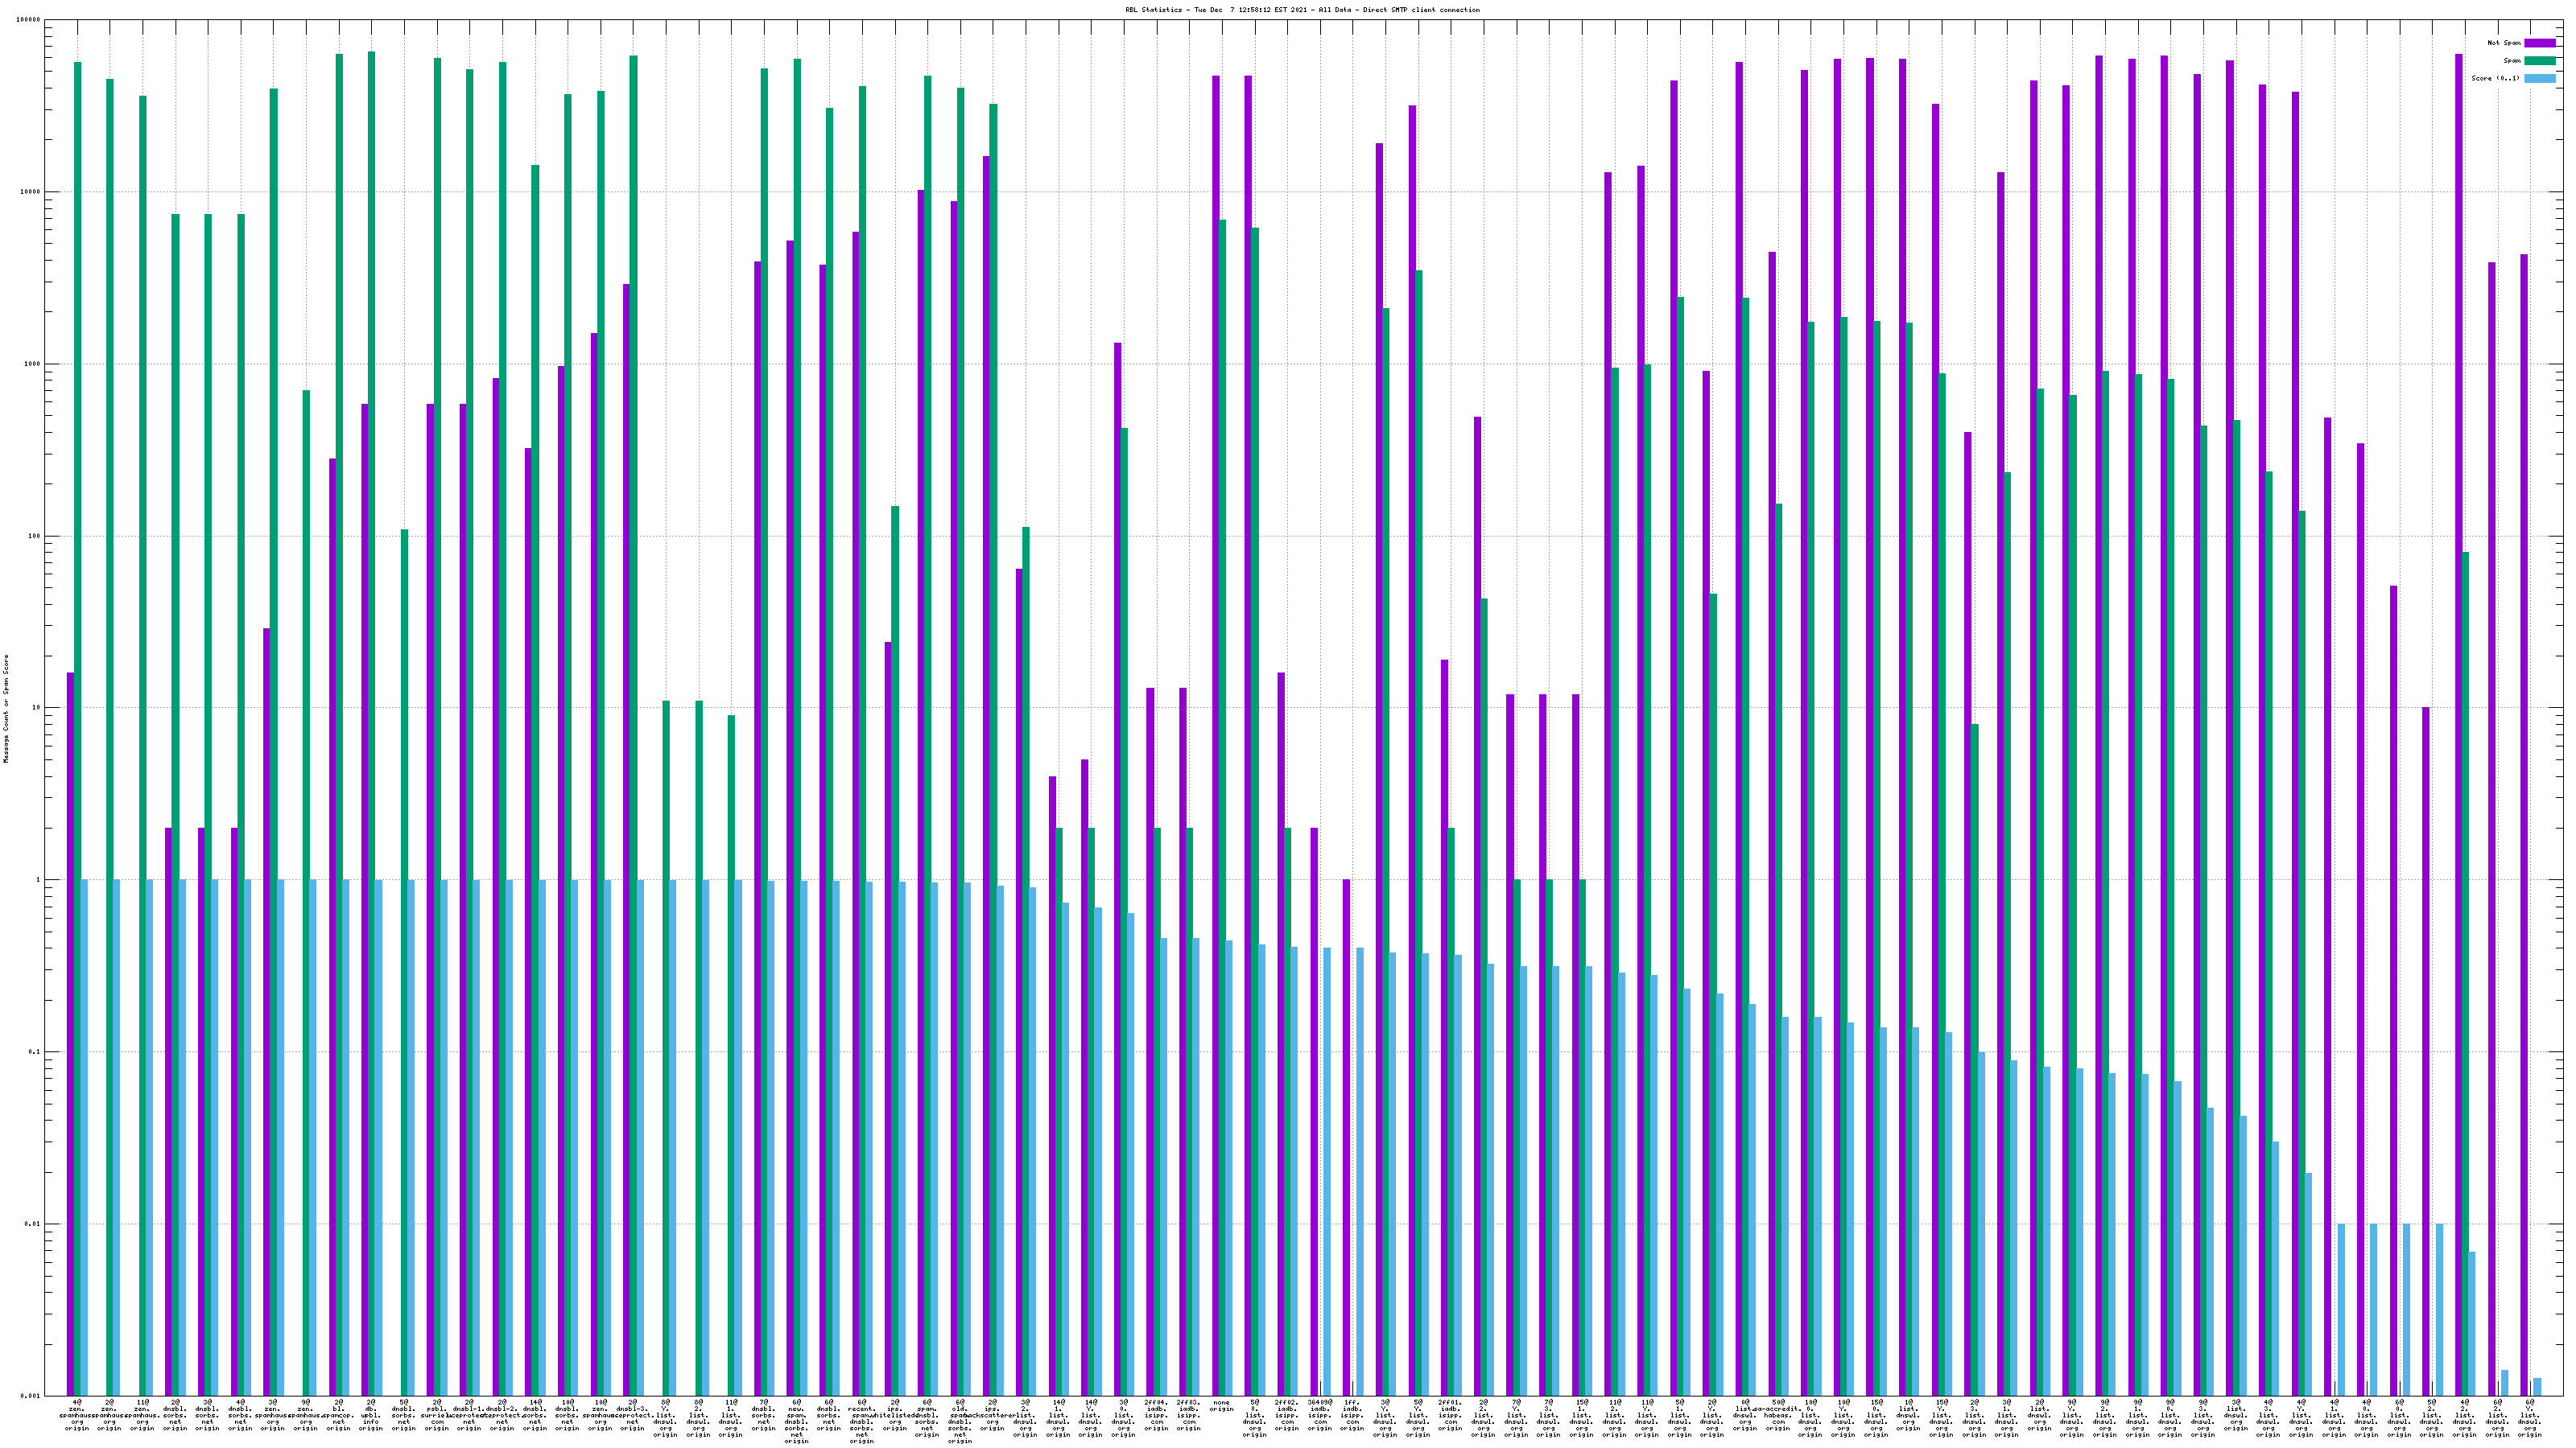Click the RBL Statistics chart title
This screenshot has width=2576, height=1448.
point(1302,10)
